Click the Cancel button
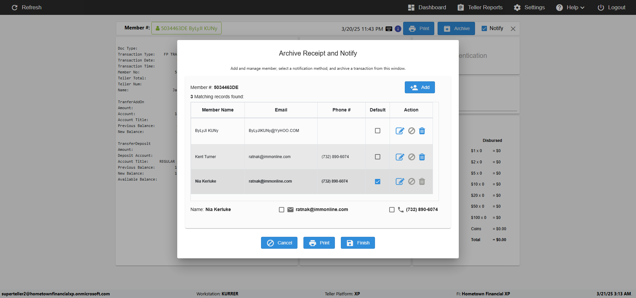 pyautogui.click(x=279, y=243)
